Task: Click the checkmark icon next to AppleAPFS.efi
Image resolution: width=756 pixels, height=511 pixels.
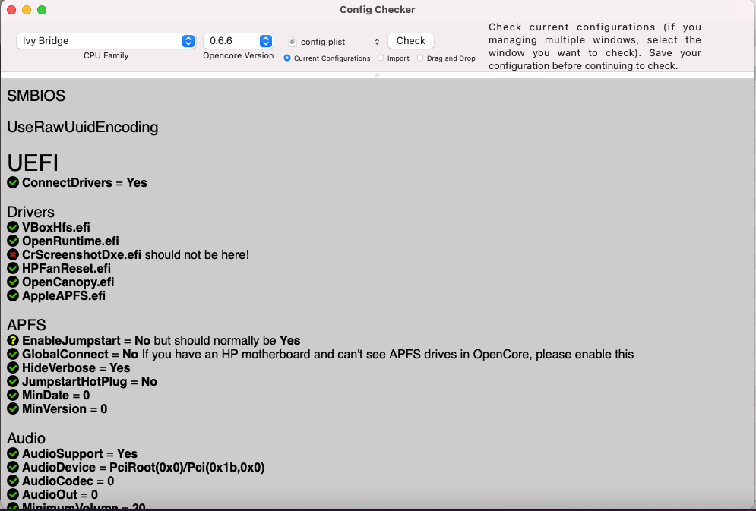Action: (13, 295)
